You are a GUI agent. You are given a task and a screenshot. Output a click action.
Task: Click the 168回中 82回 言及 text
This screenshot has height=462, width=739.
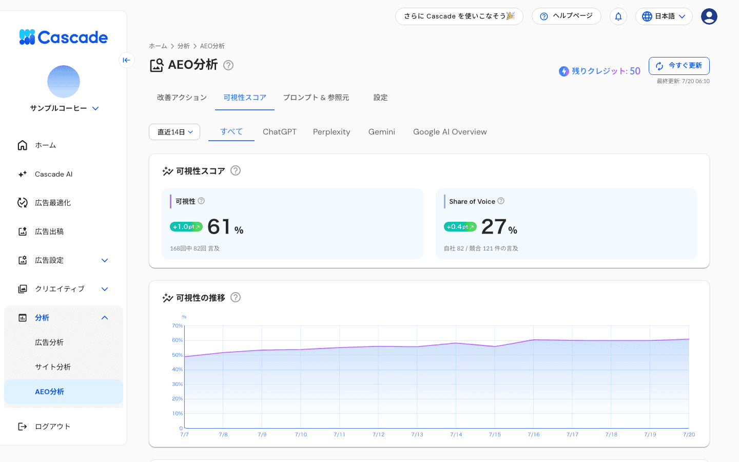[x=195, y=248]
